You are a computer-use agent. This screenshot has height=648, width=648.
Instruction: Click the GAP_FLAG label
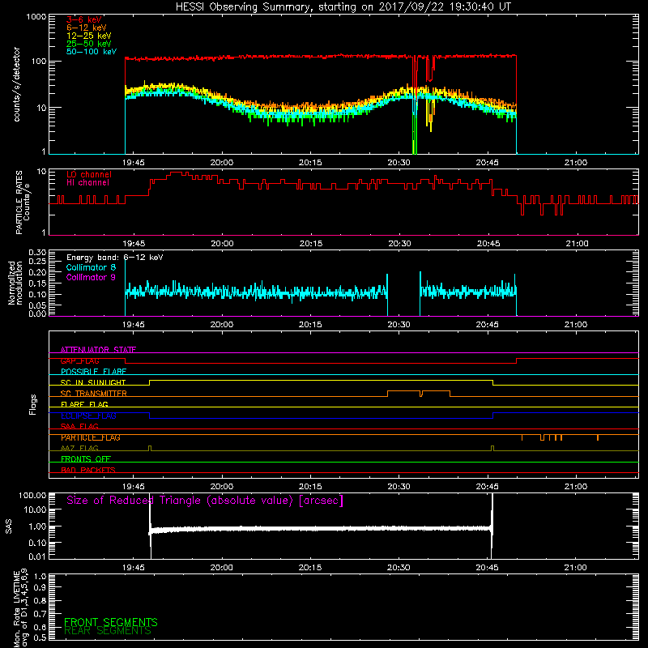pos(79,360)
